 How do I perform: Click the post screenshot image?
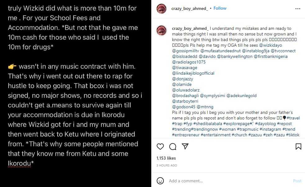tap(75, 93)
